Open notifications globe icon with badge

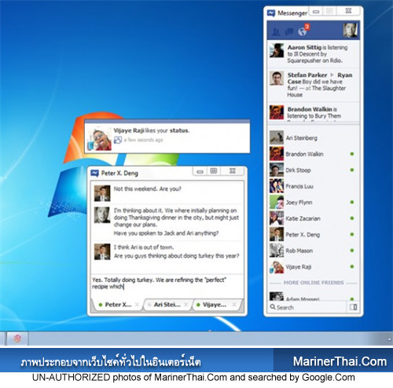[303, 31]
